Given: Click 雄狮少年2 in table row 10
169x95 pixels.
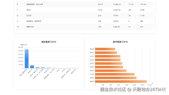Looking at the screenshot, I should 30,27.
